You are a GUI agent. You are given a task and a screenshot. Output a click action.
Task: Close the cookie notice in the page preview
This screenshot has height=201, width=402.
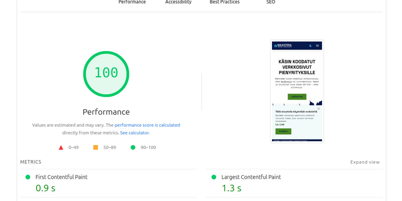[319, 109]
